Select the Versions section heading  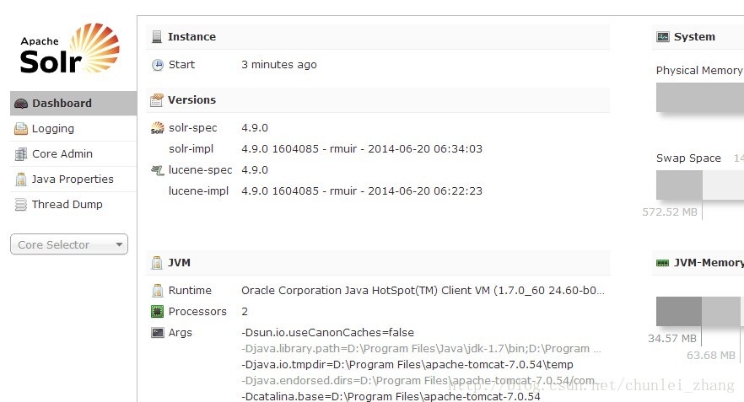point(191,100)
